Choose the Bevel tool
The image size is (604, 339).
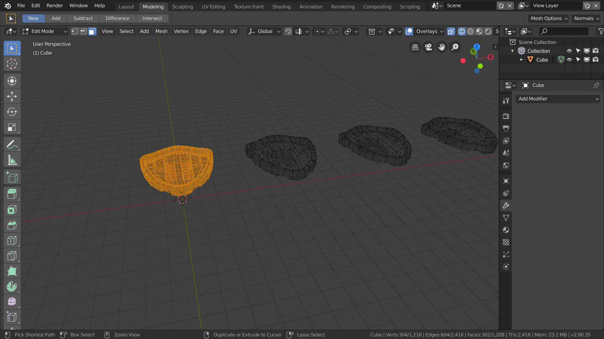click(12, 225)
